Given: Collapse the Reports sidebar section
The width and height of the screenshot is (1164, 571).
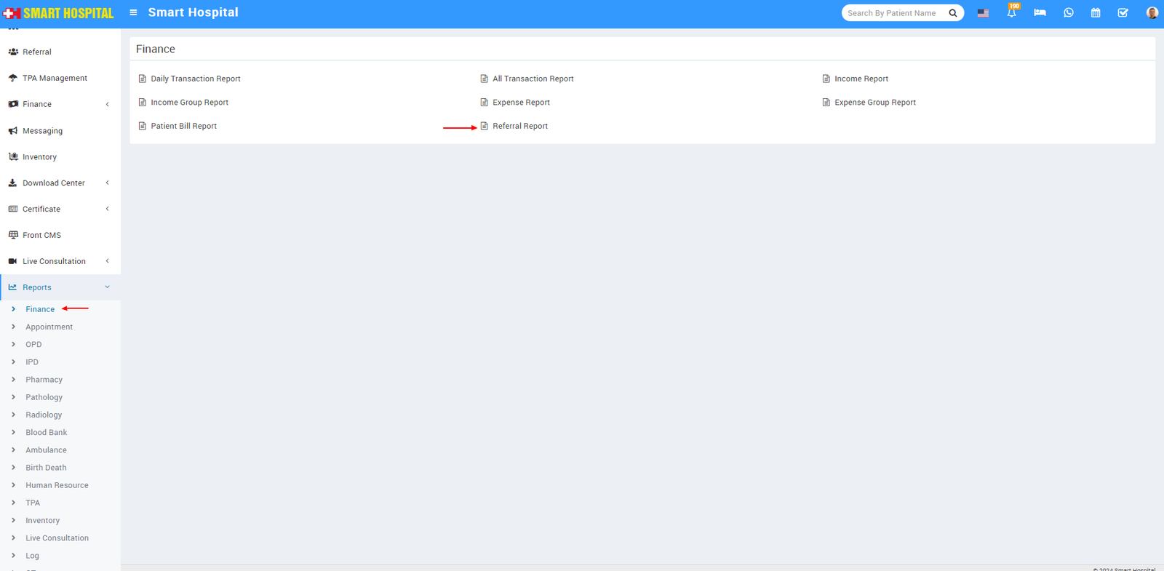Looking at the screenshot, I should [x=37, y=287].
